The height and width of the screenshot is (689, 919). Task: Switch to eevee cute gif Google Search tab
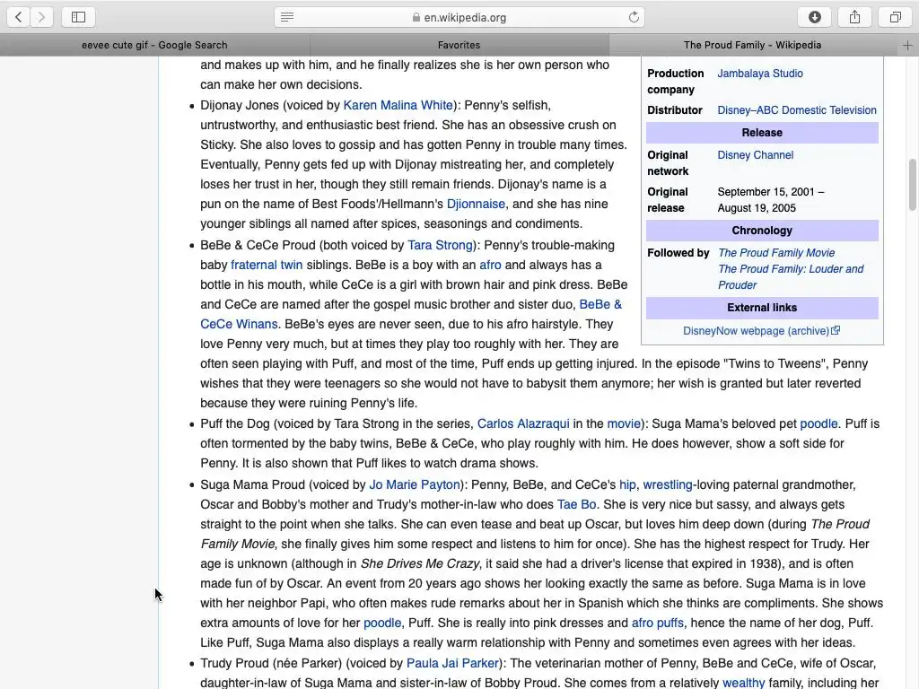pos(154,45)
